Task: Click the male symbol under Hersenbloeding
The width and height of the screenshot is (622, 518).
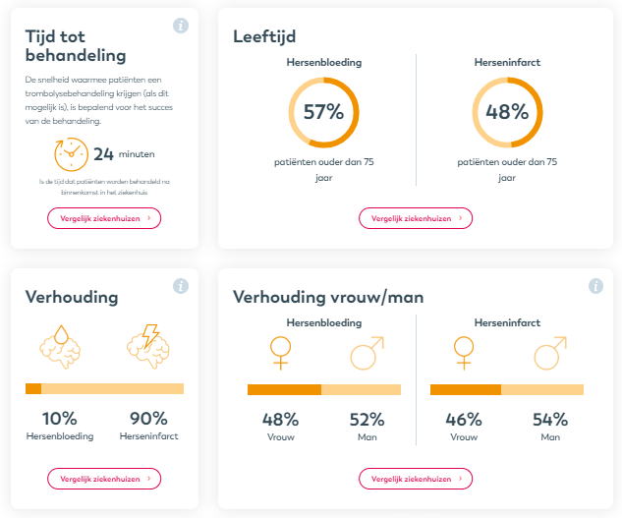Action: coord(367,353)
